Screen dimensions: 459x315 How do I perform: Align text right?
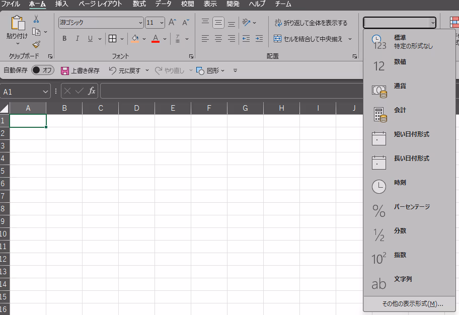[232, 39]
